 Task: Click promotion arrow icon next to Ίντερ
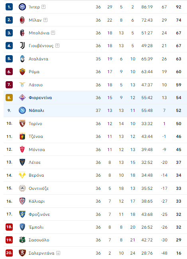[43, 7]
